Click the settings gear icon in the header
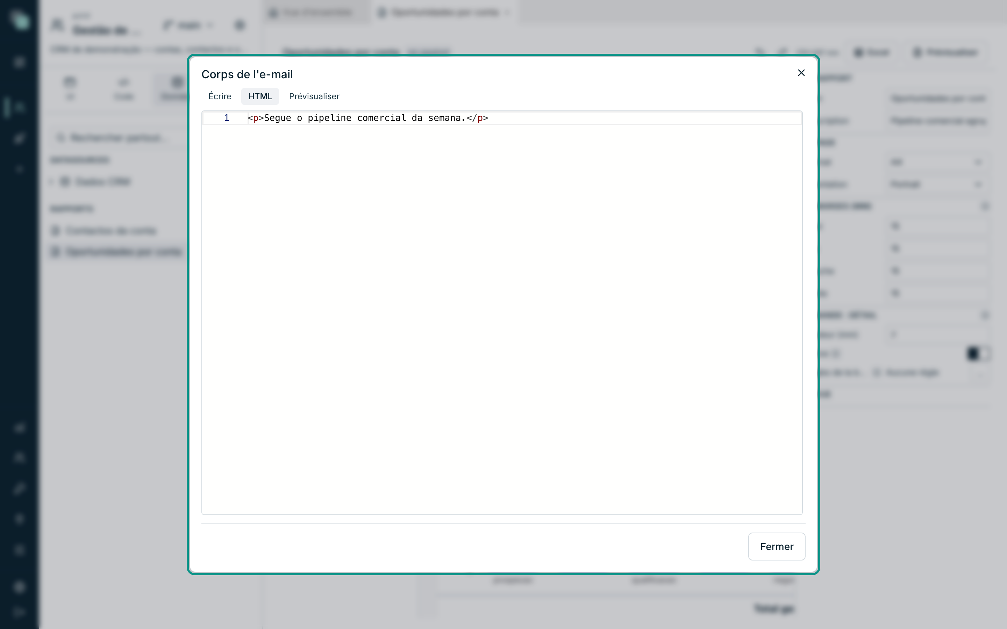 tap(240, 26)
